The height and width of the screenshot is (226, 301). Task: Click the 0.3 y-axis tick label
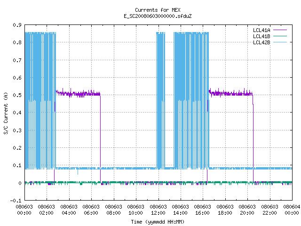click(17, 130)
